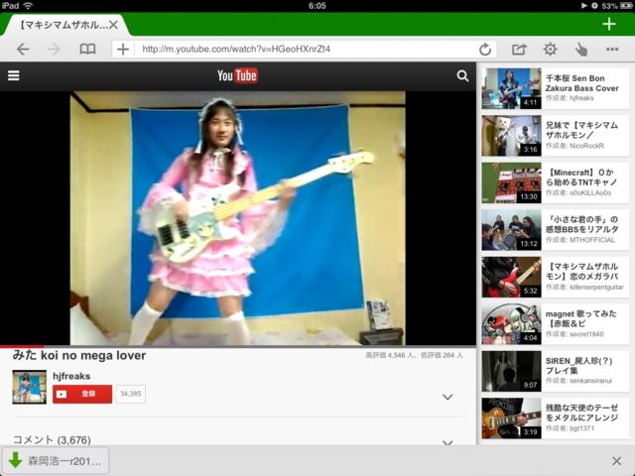Open the share icon in toolbar

click(x=519, y=49)
